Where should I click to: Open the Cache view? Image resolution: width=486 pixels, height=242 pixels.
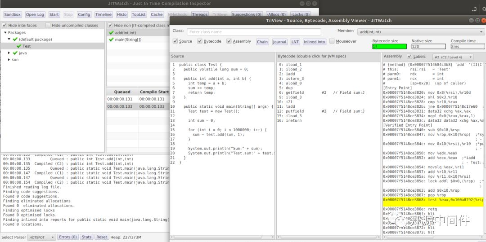tap(157, 14)
